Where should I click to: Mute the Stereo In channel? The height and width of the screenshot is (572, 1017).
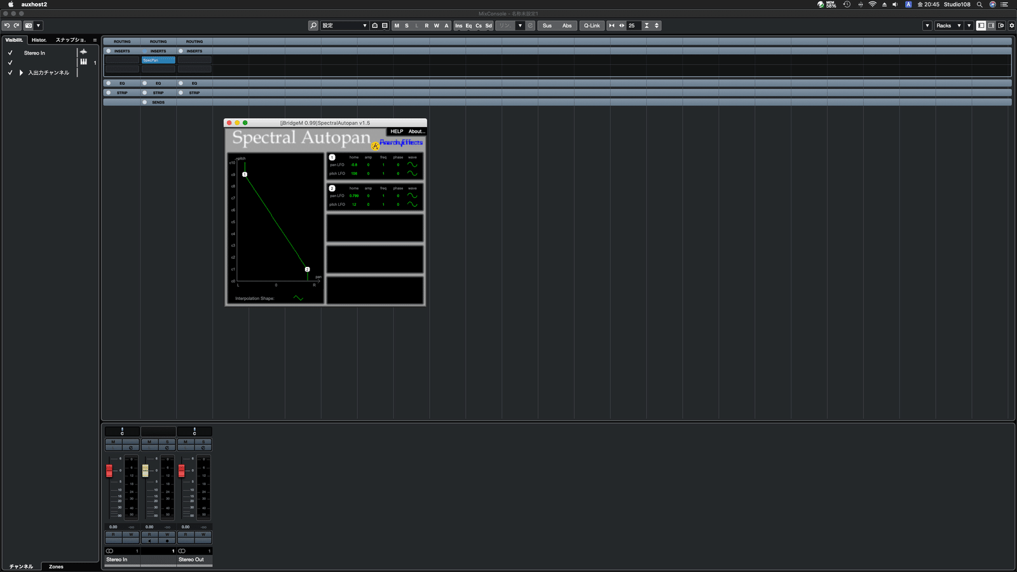[x=113, y=442]
